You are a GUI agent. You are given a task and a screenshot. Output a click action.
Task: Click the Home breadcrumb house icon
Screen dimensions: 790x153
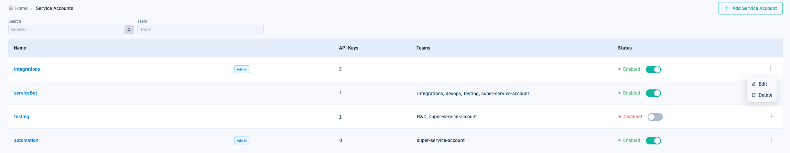pos(11,8)
